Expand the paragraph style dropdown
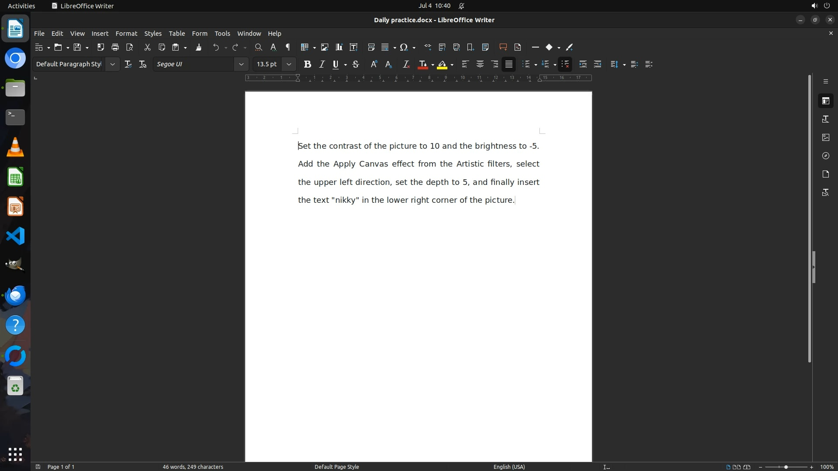The image size is (838, 471). point(112,64)
